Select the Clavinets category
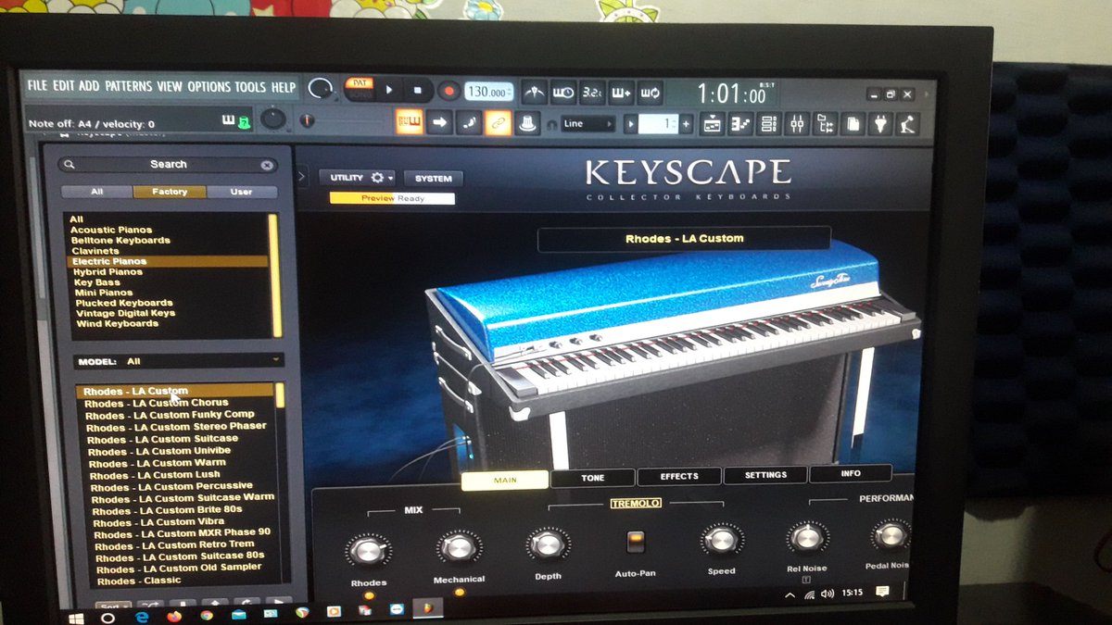Image resolution: width=1112 pixels, height=625 pixels. (x=95, y=251)
